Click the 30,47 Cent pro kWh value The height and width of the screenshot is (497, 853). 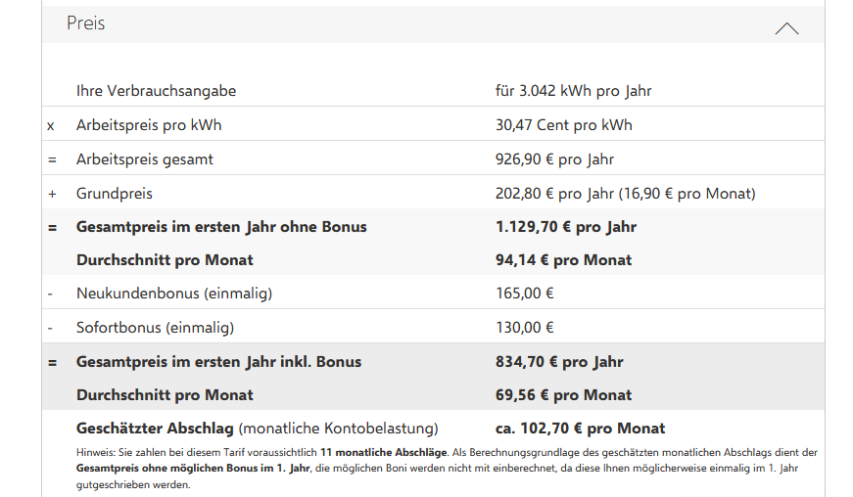[x=563, y=125]
